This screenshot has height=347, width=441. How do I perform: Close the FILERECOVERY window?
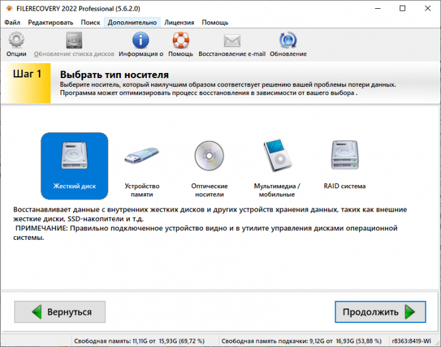(428, 8)
